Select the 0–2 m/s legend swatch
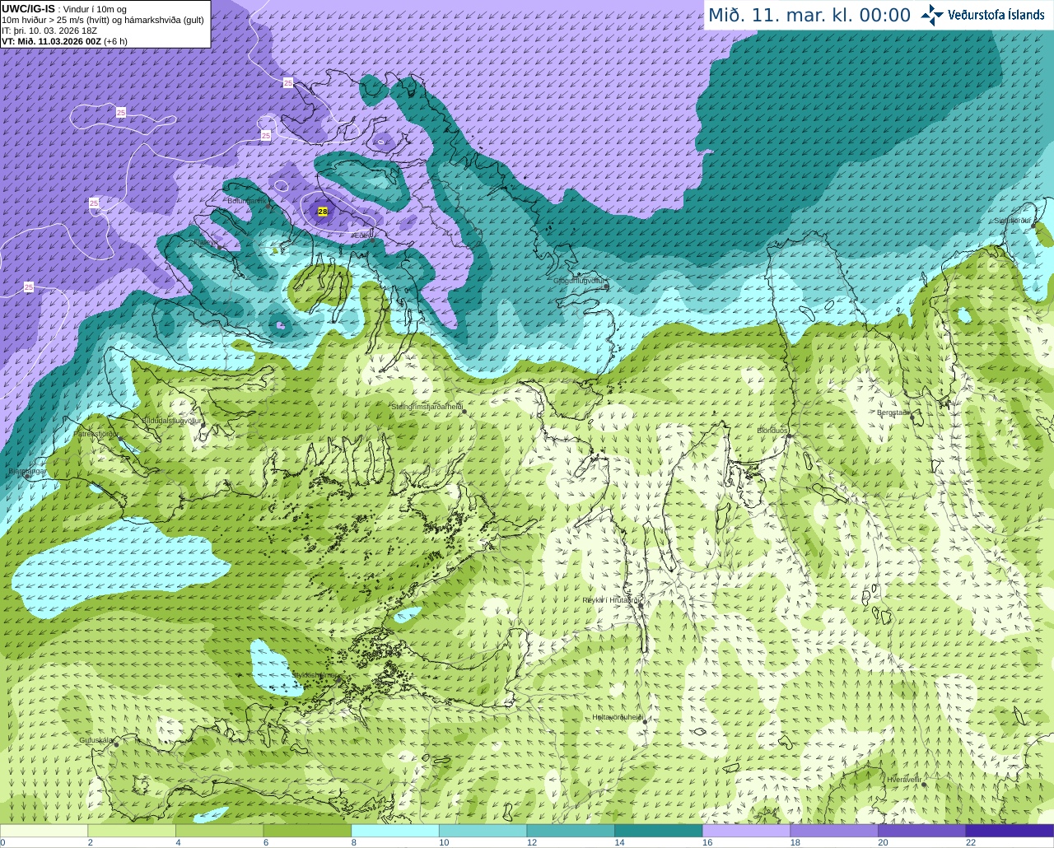This screenshot has width=1054, height=848. coord(44,831)
